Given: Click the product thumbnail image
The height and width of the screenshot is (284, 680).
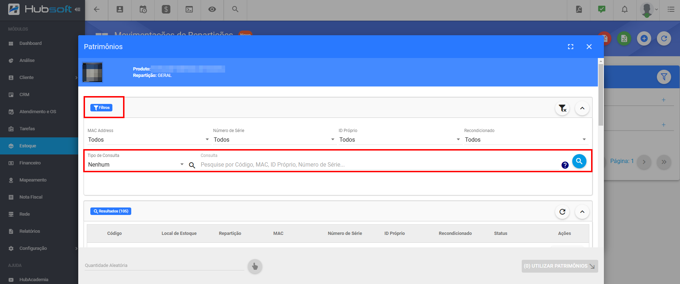Looking at the screenshot, I should 92,72.
